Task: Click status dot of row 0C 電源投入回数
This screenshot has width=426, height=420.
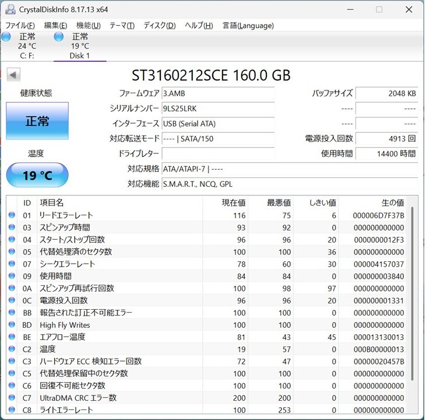Action: pos(12,300)
